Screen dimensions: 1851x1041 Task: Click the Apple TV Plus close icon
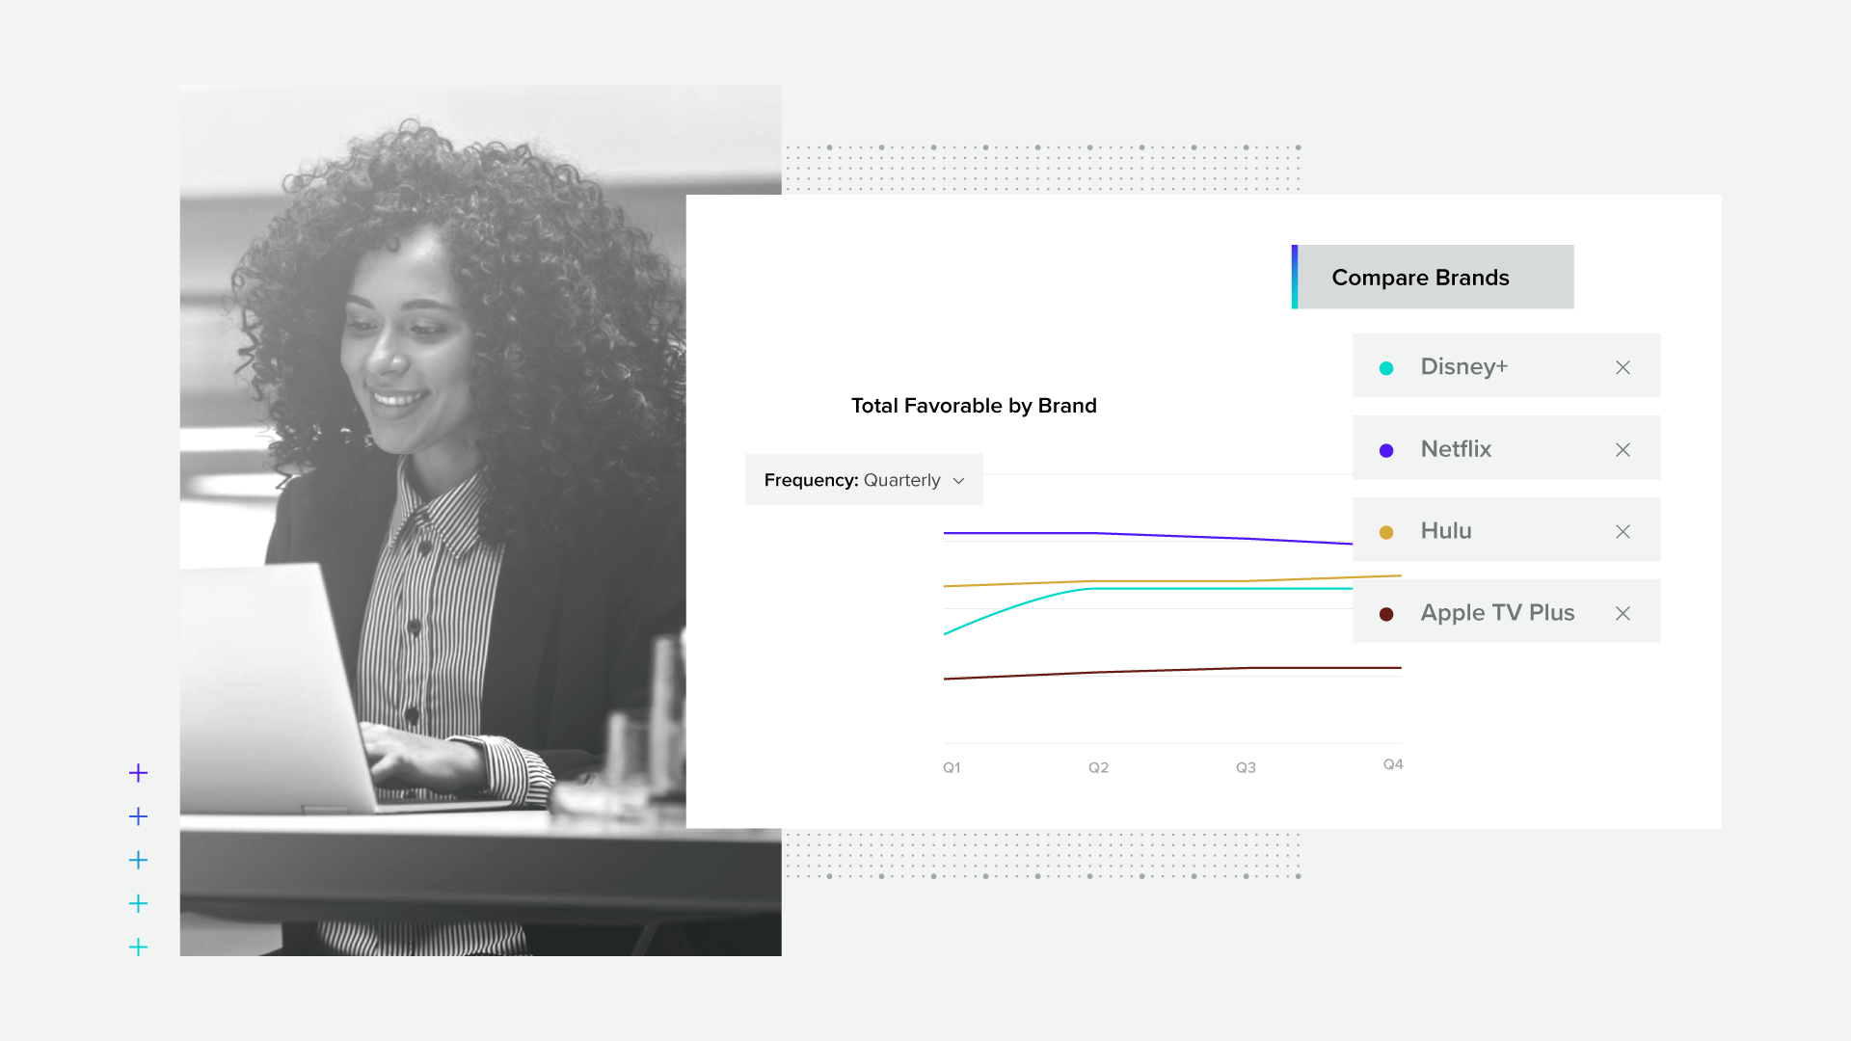point(1623,613)
